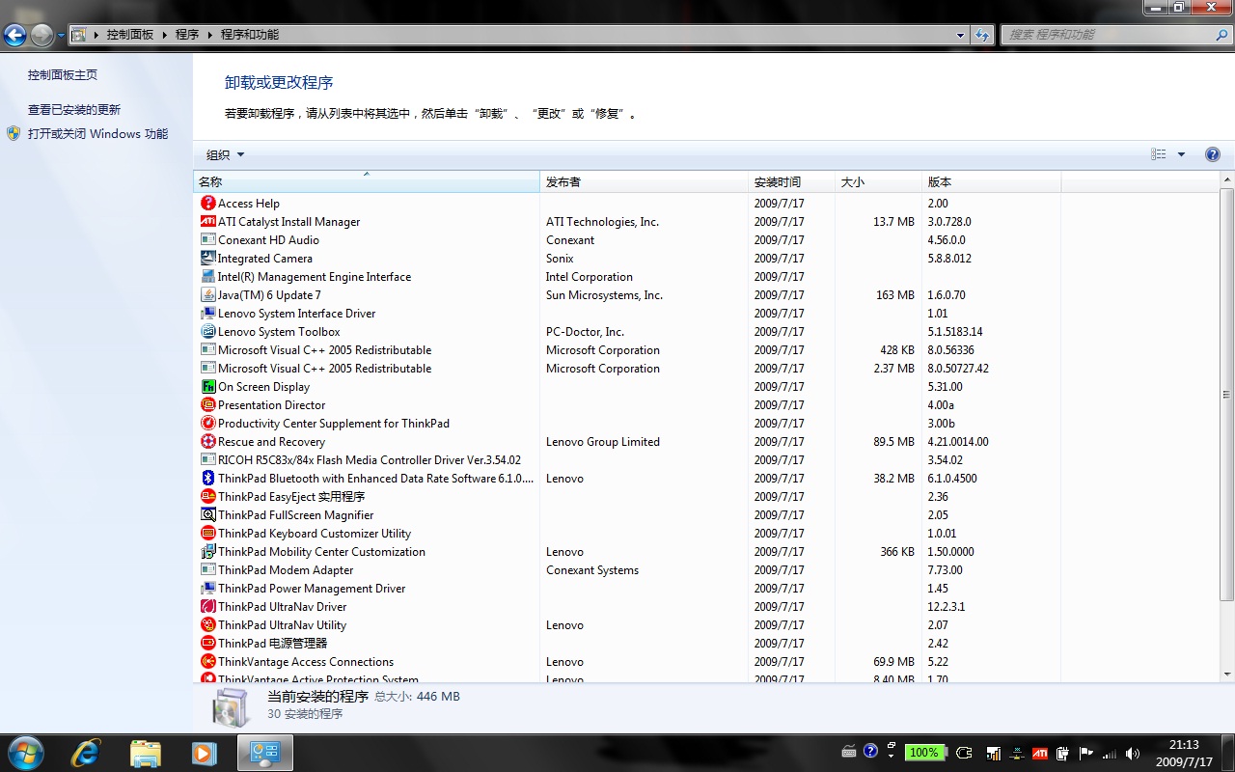Sort the list by 发布者 column

[x=645, y=181]
